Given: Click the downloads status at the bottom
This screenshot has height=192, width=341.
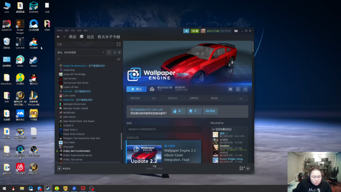Looking at the screenshot, I should click(x=154, y=167).
